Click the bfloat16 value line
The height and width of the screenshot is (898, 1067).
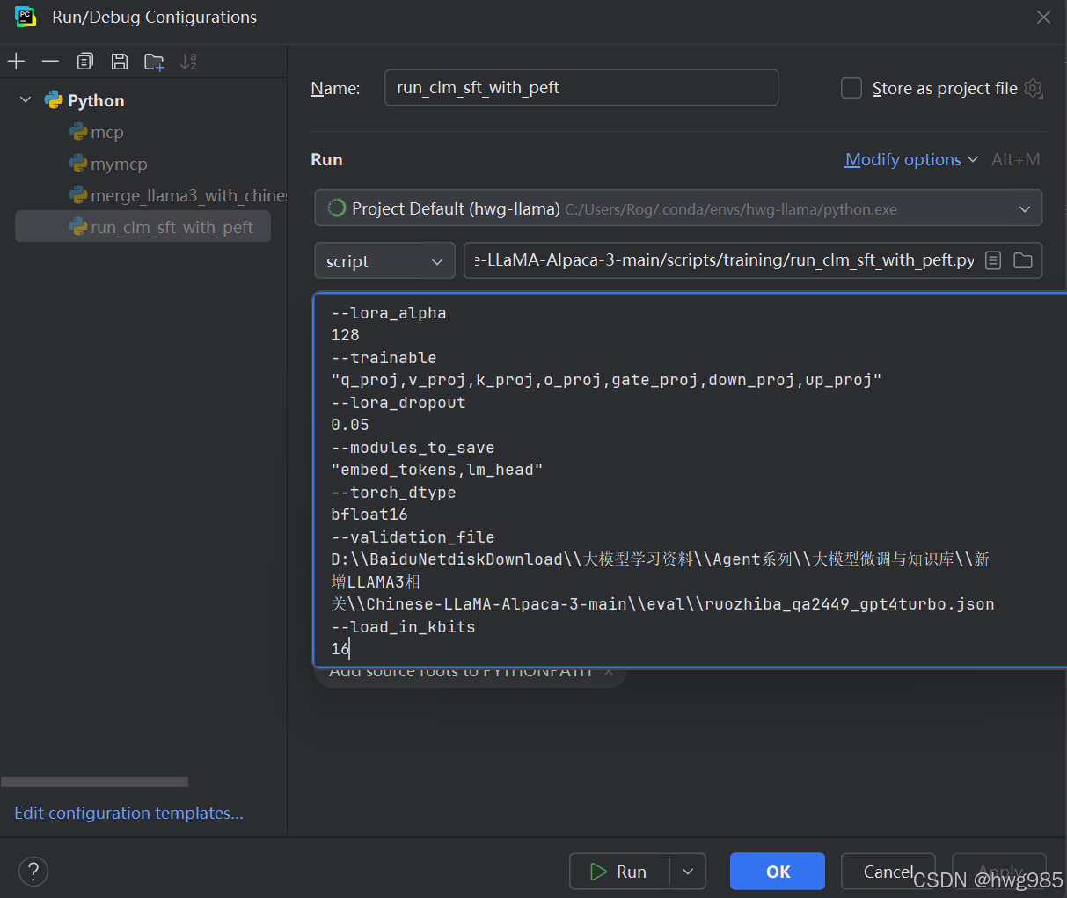point(369,515)
